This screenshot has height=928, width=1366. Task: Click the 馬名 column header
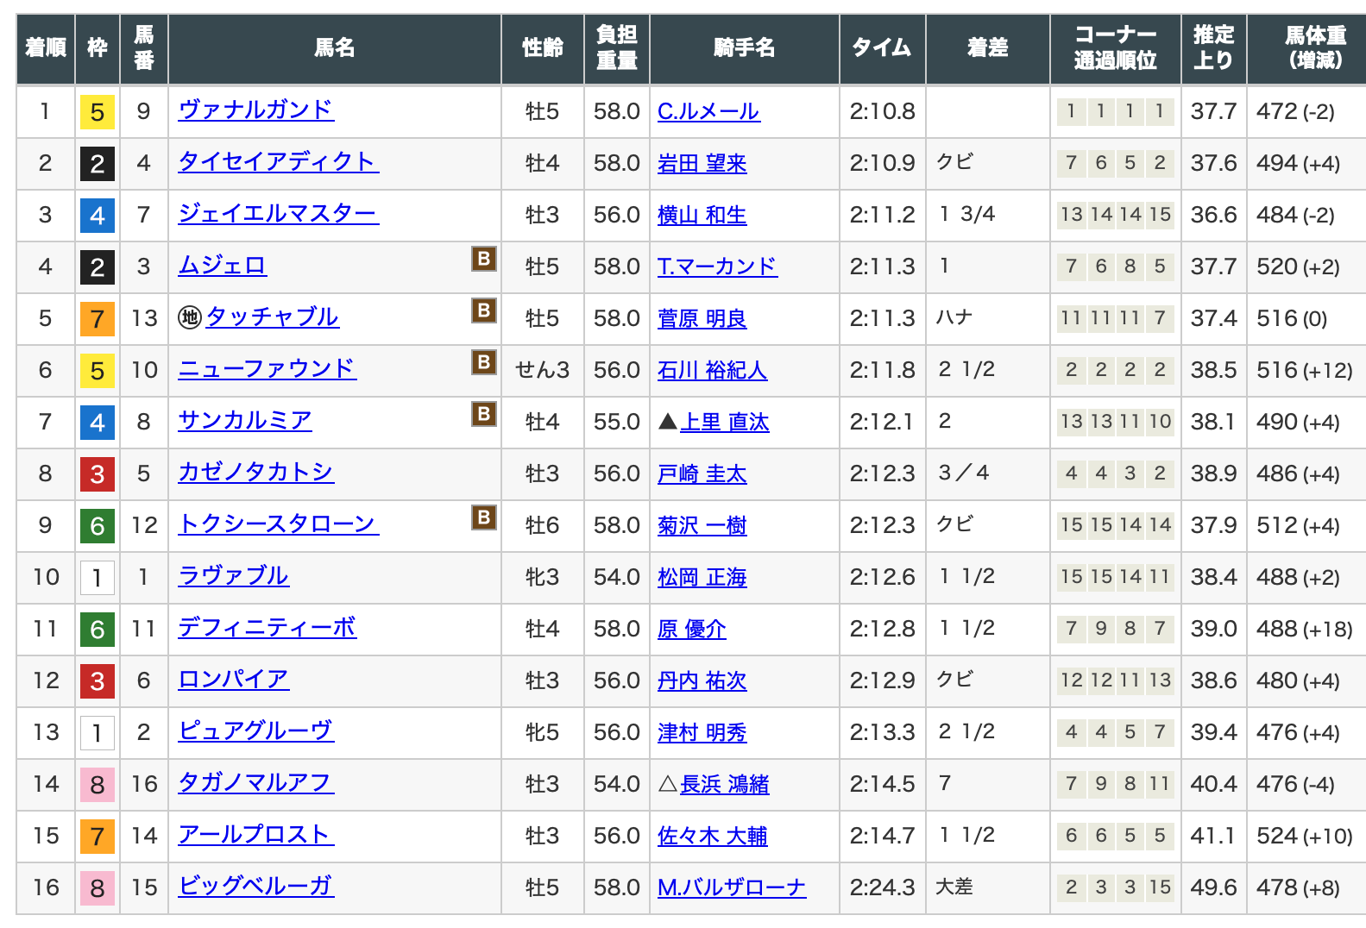pos(334,48)
